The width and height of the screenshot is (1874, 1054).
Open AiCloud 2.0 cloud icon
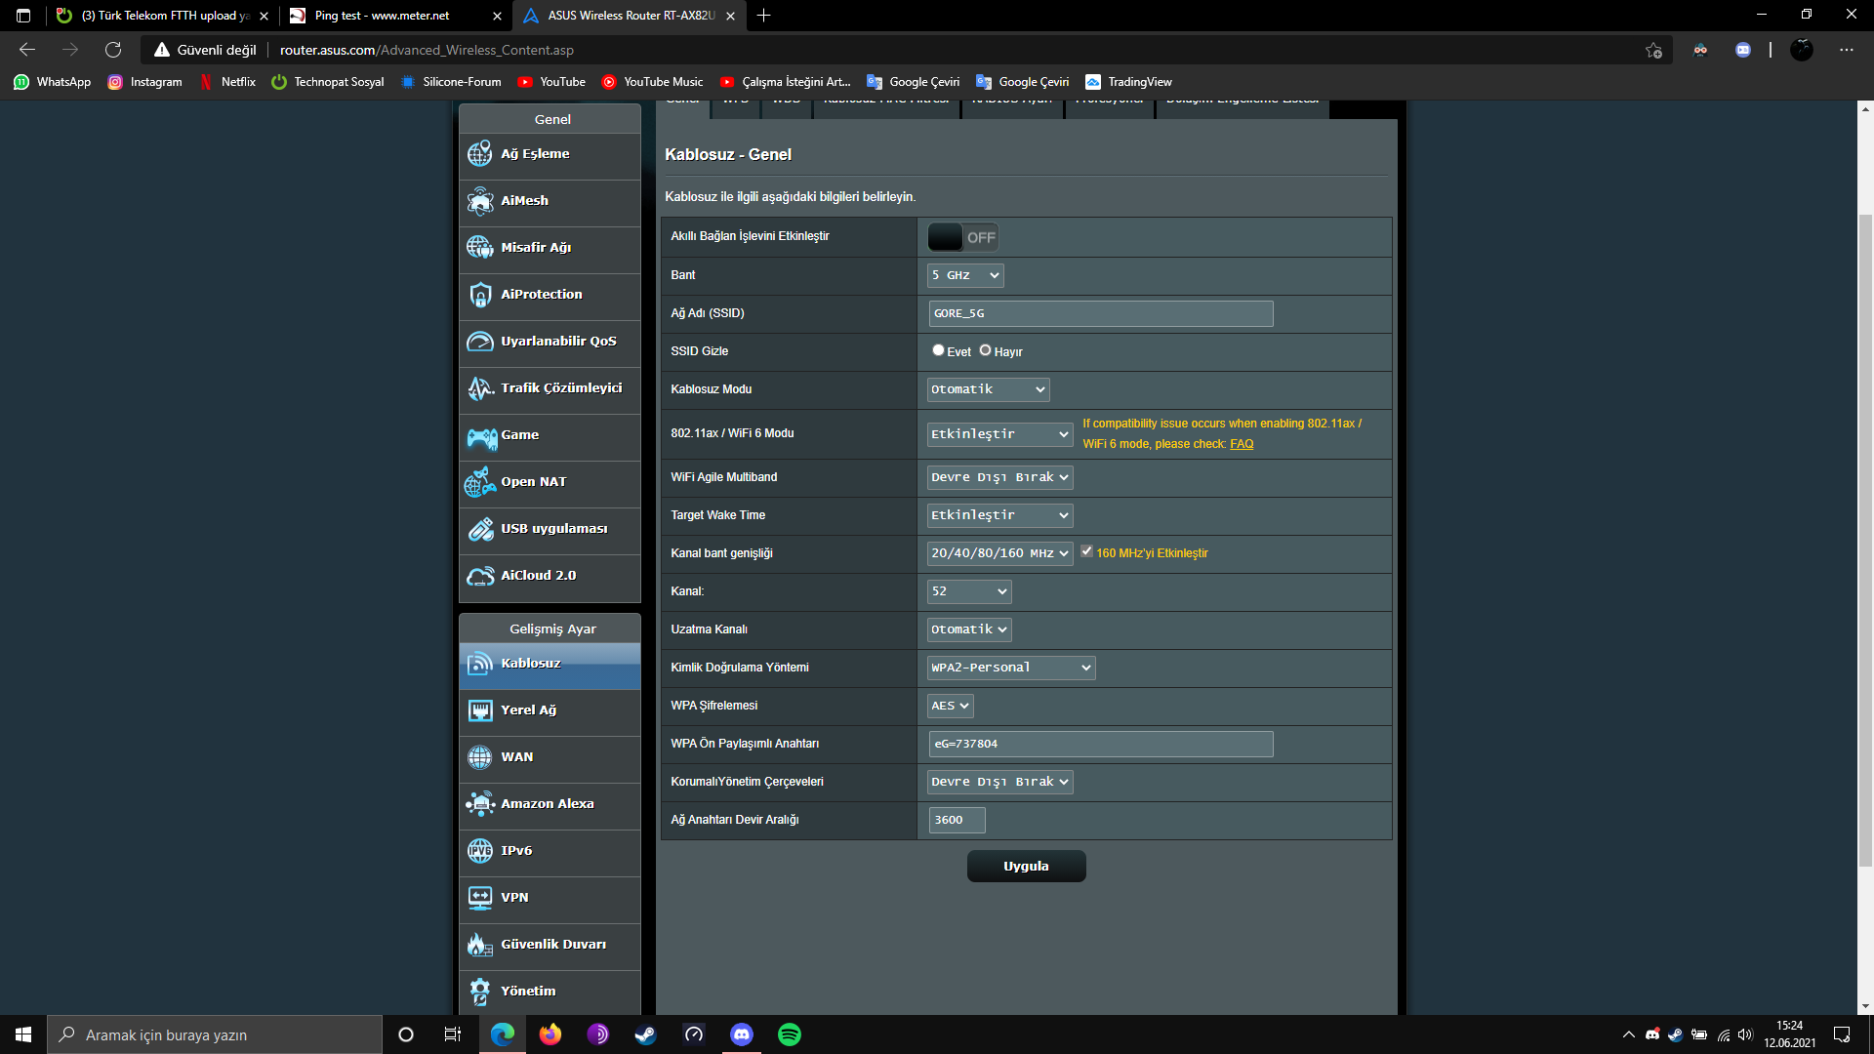click(480, 576)
